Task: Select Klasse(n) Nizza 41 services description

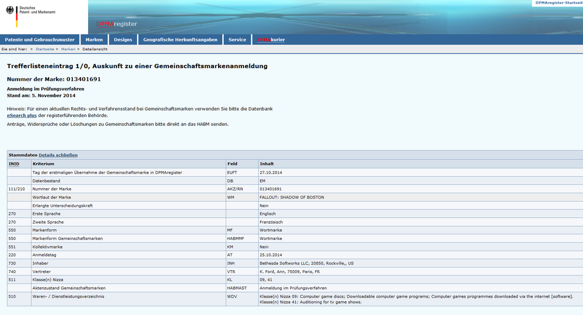Action: click(311, 302)
